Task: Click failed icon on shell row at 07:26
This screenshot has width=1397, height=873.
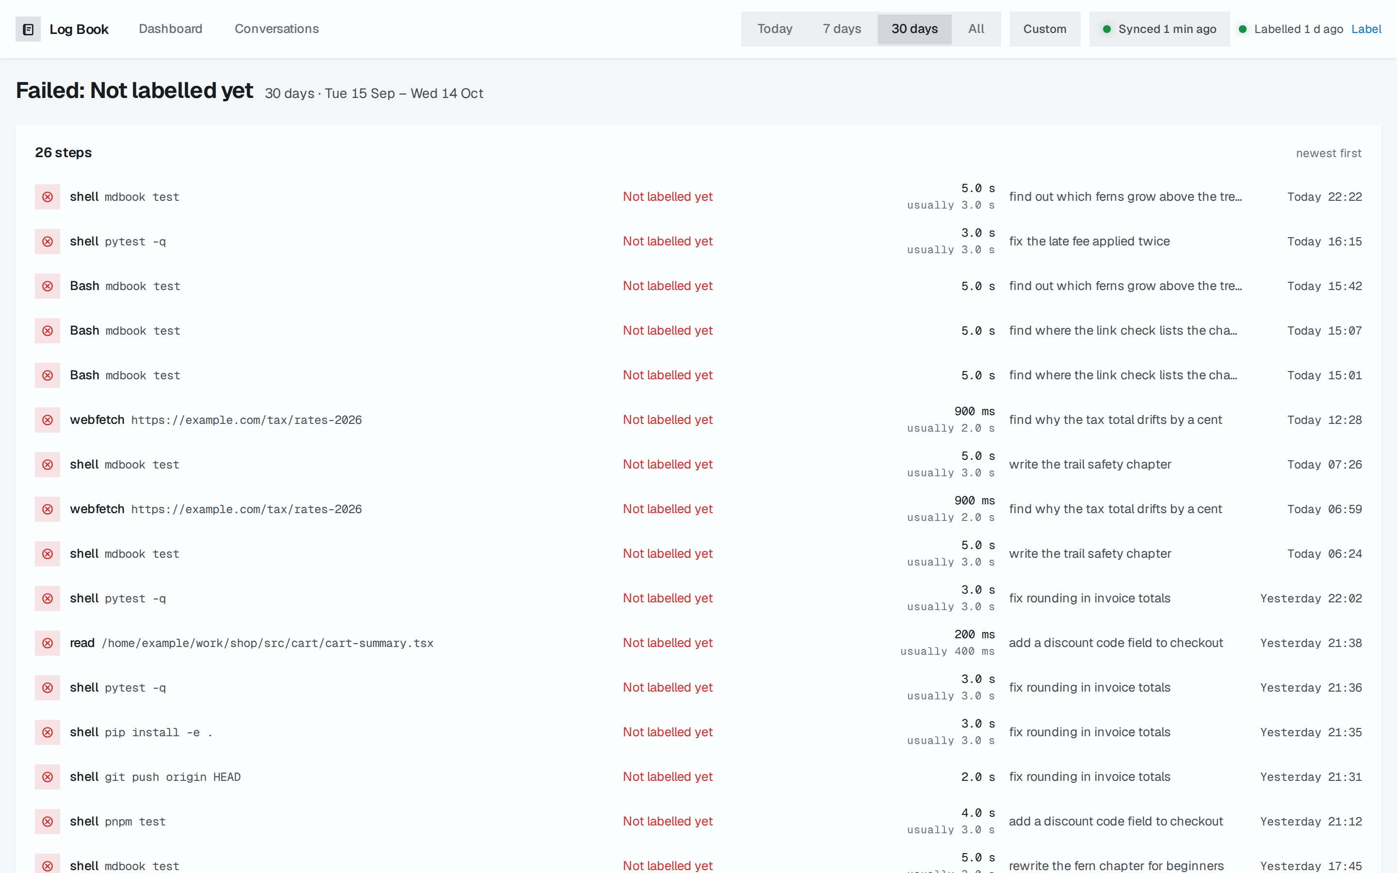Action: (48, 465)
